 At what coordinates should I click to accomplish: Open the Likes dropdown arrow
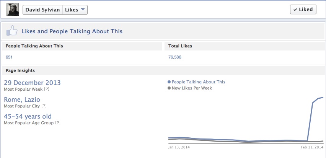(83, 10)
